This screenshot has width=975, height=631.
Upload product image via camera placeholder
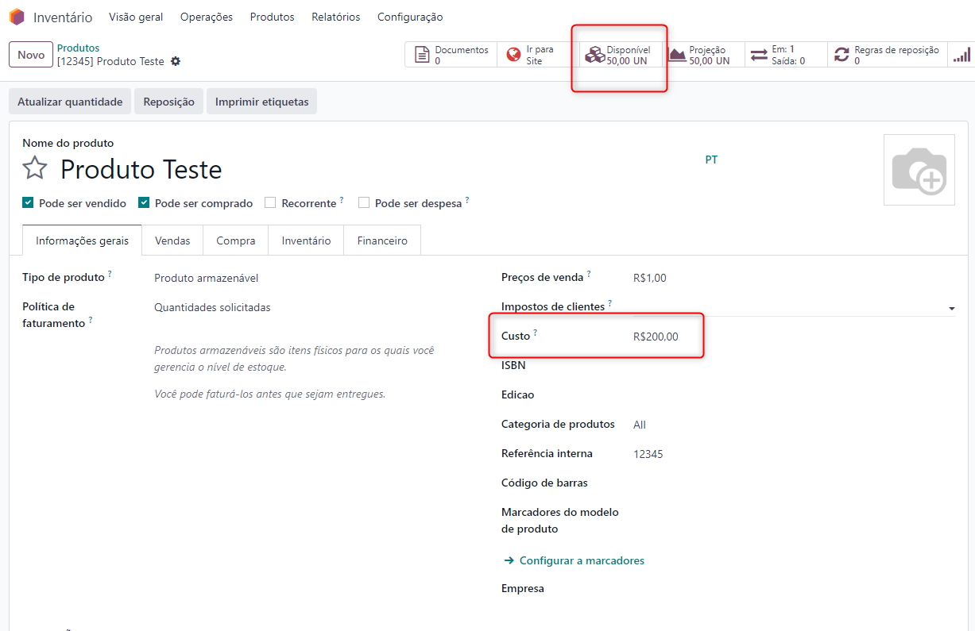coord(919,170)
